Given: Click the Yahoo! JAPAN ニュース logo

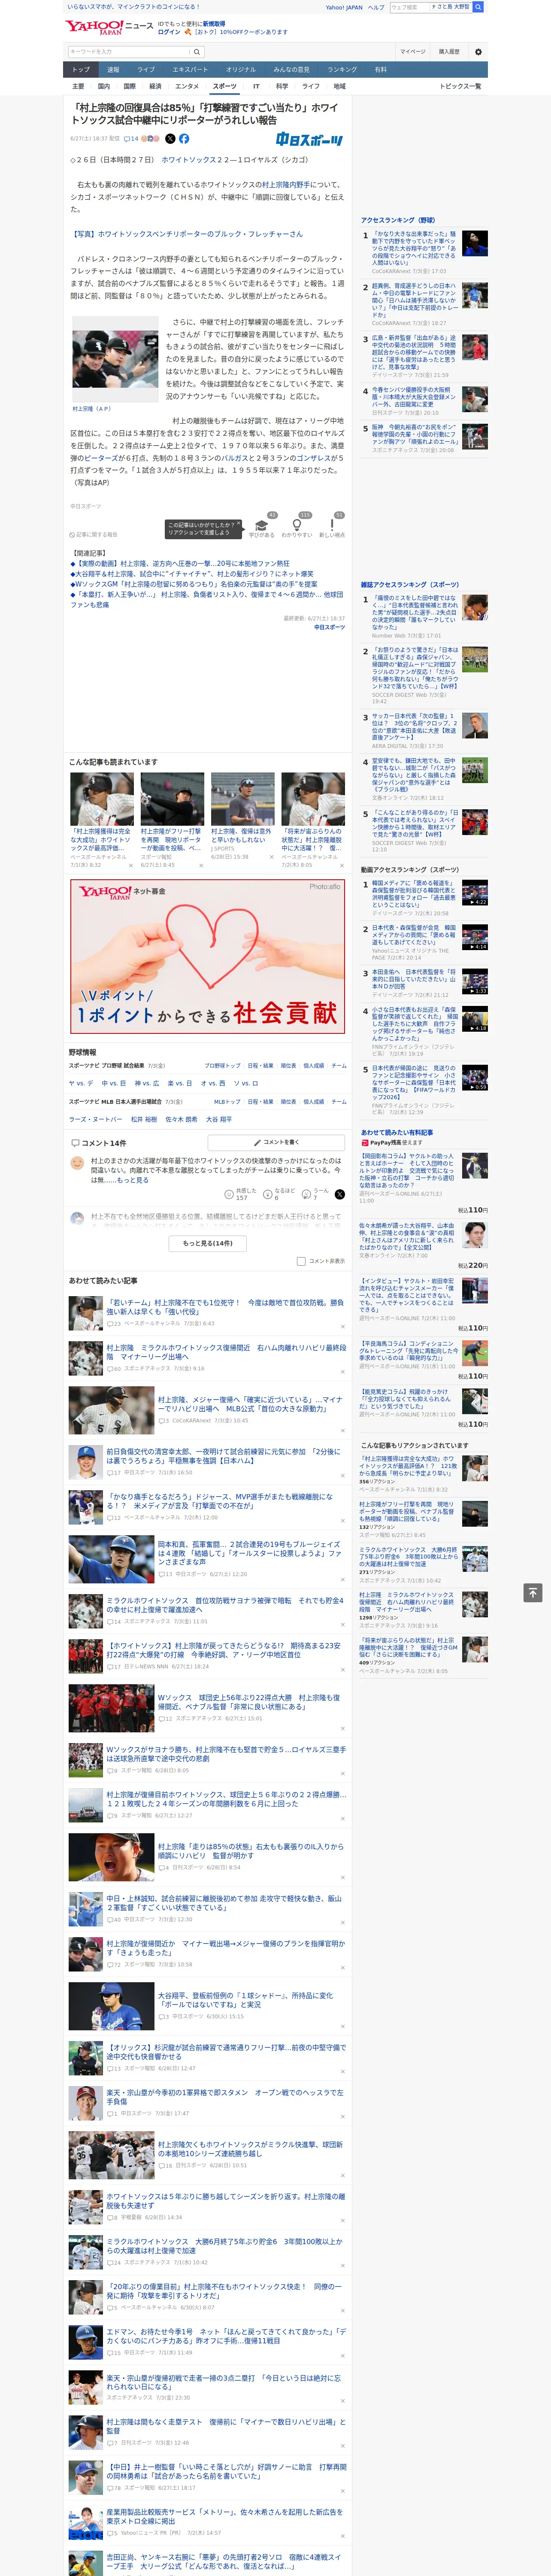Looking at the screenshot, I should (110, 27).
